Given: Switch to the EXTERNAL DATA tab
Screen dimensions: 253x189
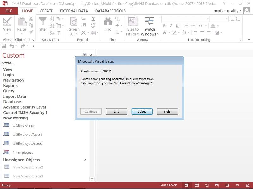Looking at the screenshot, I should coord(74,11).
